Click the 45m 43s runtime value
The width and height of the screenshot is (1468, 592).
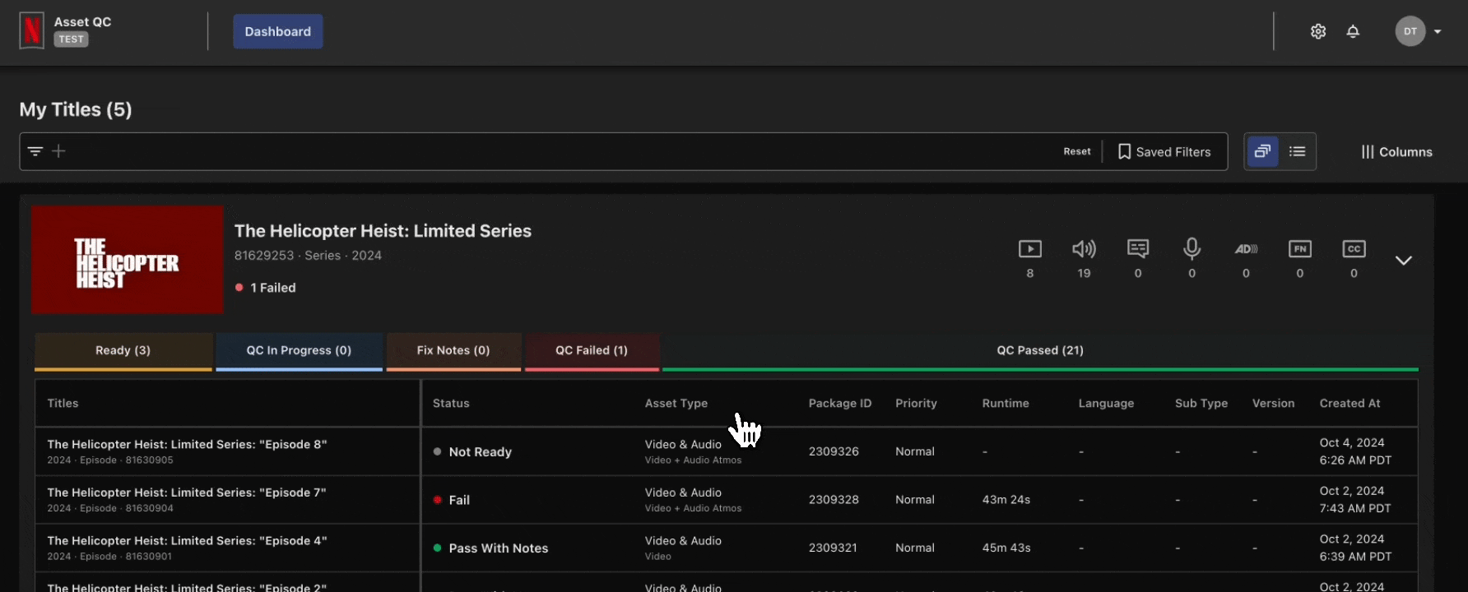[x=1006, y=548]
